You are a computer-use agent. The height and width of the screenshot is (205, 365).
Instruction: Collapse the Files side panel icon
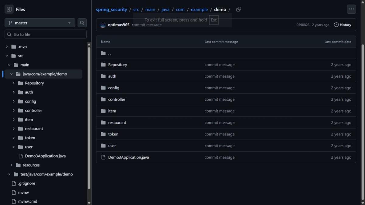click(x=9, y=9)
